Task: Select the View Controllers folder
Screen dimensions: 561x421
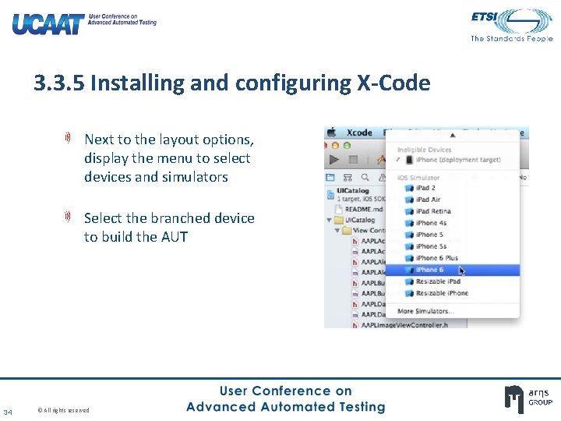Action: (364, 230)
